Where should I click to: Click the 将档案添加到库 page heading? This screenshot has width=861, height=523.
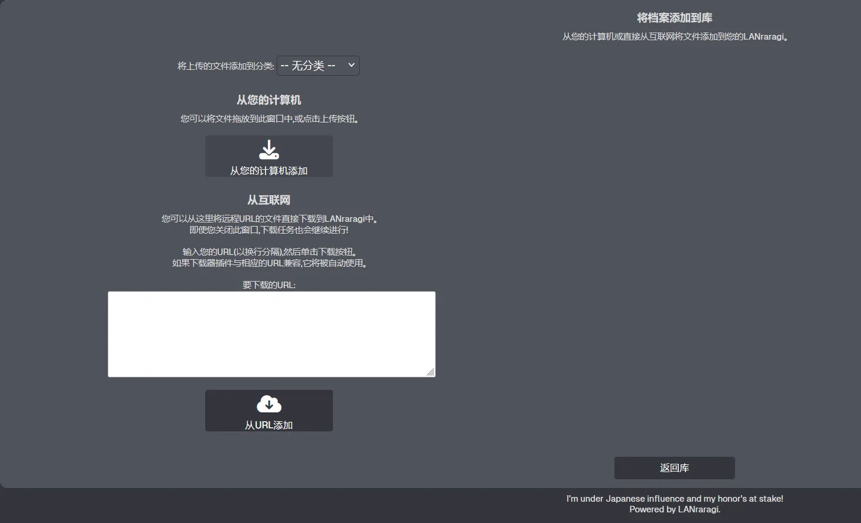674,18
